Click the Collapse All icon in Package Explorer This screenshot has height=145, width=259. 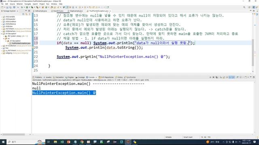coord(23,14)
